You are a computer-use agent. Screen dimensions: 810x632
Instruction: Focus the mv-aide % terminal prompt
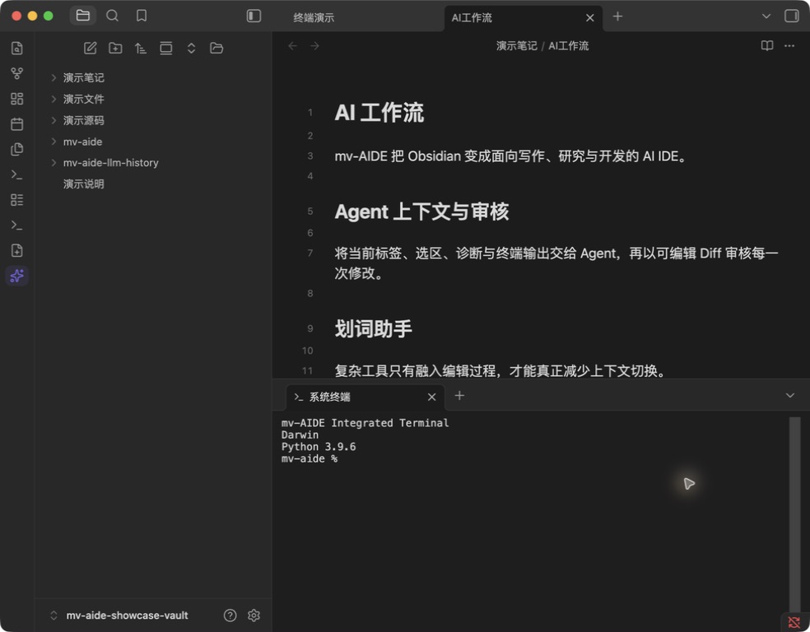pos(309,458)
